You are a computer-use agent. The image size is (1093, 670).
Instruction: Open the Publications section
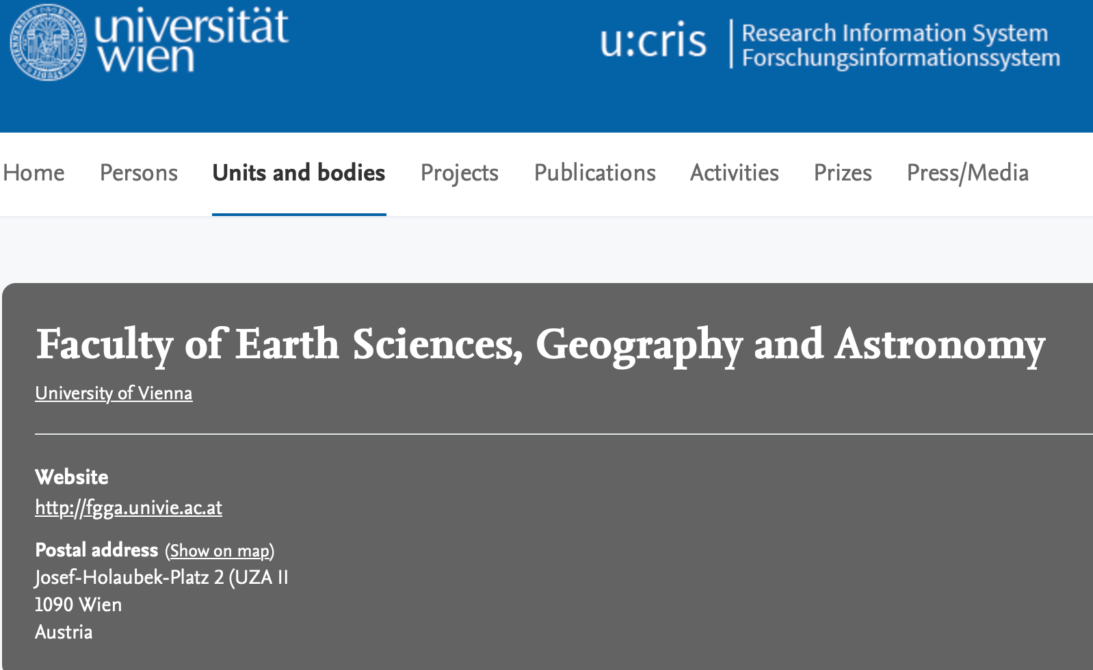(595, 173)
